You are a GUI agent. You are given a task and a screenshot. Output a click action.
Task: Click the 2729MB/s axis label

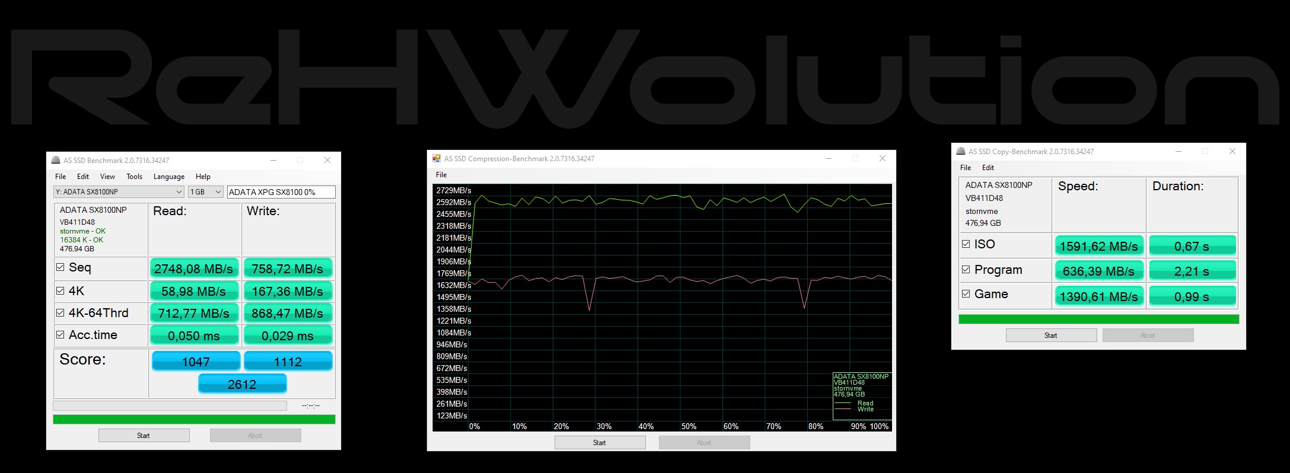[x=454, y=190]
